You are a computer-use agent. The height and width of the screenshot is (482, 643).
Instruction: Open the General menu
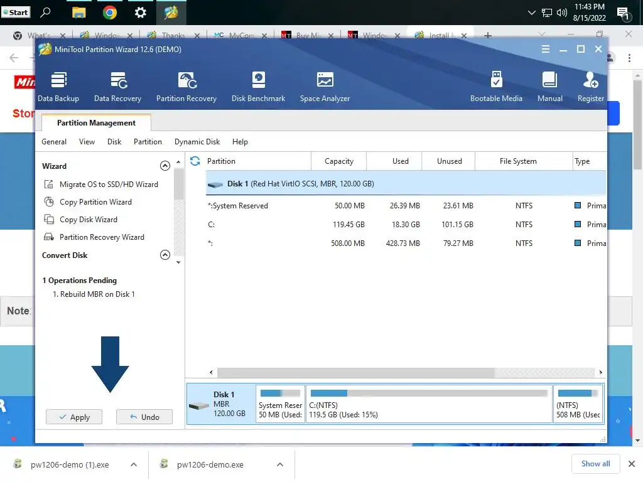[54, 142]
